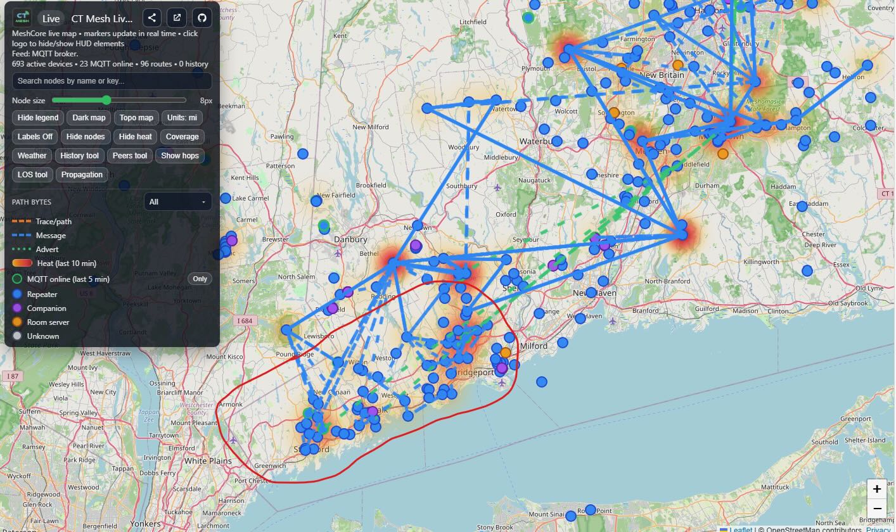Image resolution: width=896 pixels, height=532 pixels.
Task: Select the orange room server marker near Milford
Action: (x=506, y=352)
